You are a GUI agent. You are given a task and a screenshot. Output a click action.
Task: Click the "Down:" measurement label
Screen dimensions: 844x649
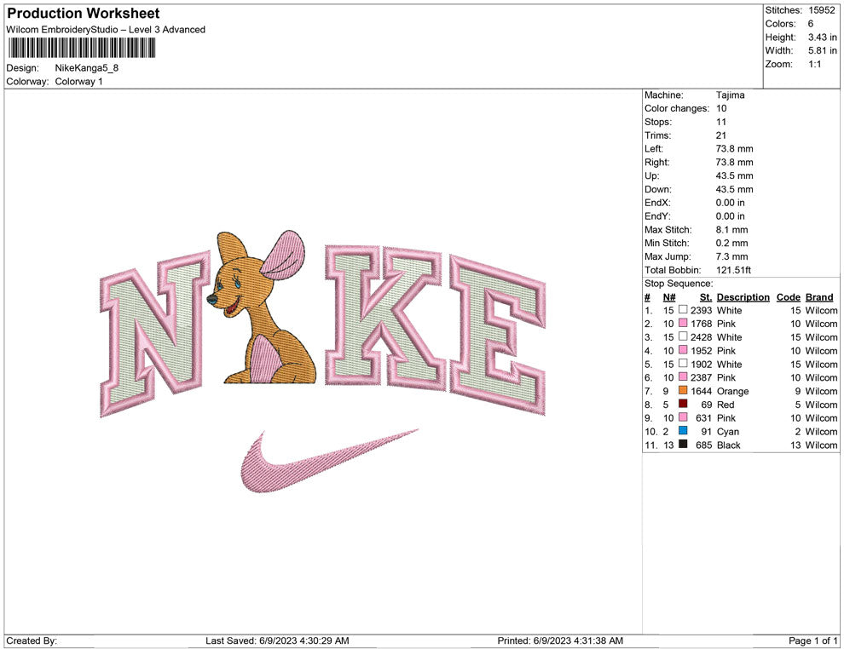click(x=658, y=189)
